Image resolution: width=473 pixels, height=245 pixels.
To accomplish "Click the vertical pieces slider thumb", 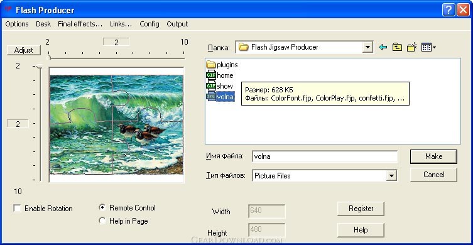I will tap(38, 67).
